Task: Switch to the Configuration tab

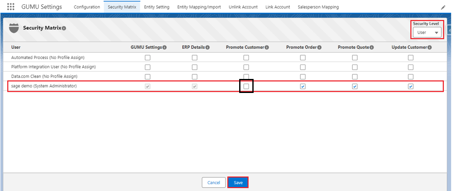Action: pyautogui.click(x=87, y=7)
